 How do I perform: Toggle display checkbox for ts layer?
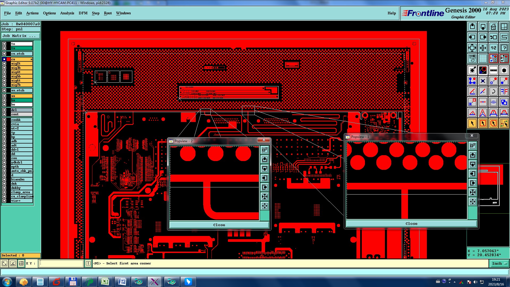[x=4, y=48]
